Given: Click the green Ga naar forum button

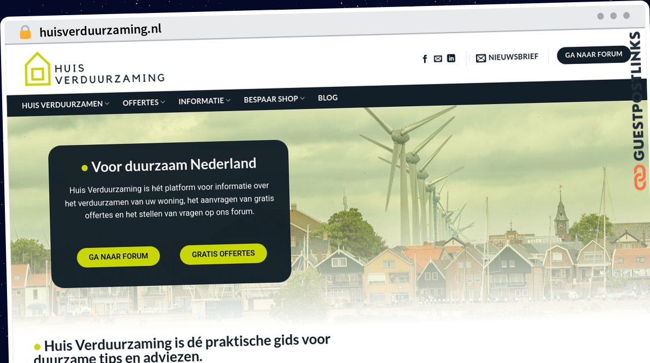Looking at the screenshot, I should (118, 257).
